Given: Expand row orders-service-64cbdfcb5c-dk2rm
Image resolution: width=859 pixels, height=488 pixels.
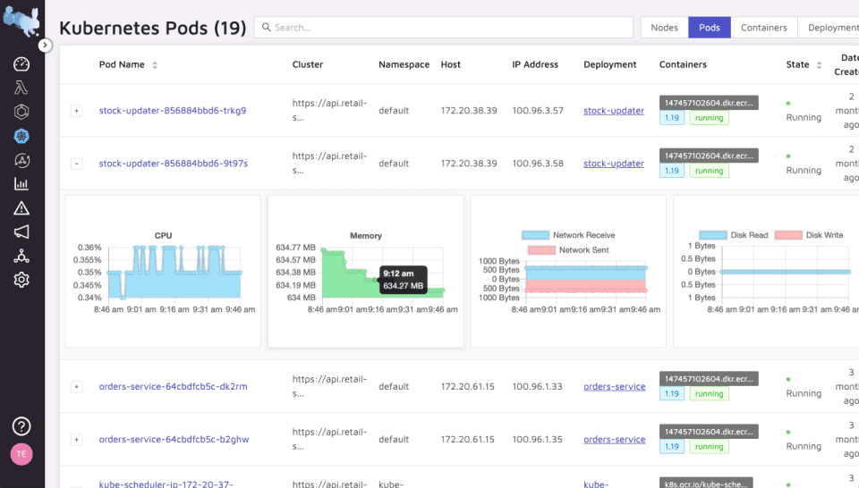Looking at the screenshot, I should (x=77, y=387).
